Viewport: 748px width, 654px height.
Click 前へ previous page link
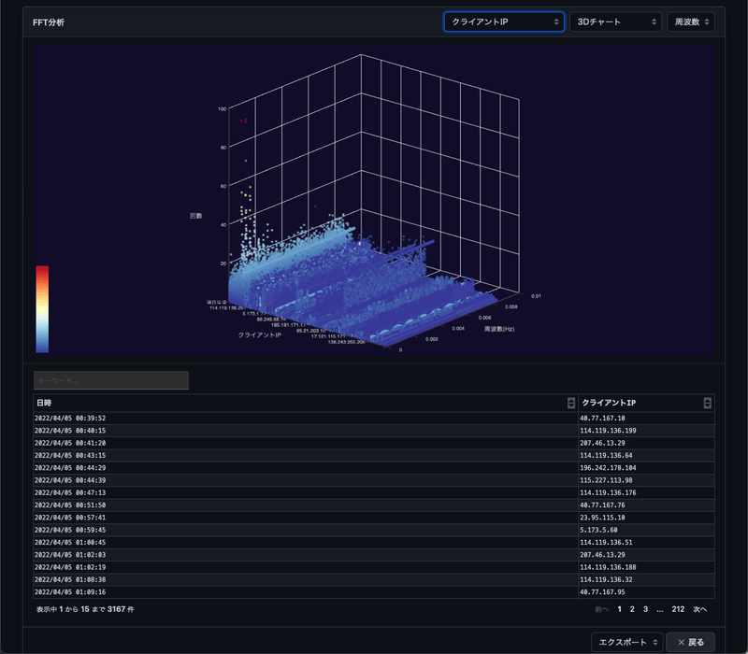click(x=601, y=609)
